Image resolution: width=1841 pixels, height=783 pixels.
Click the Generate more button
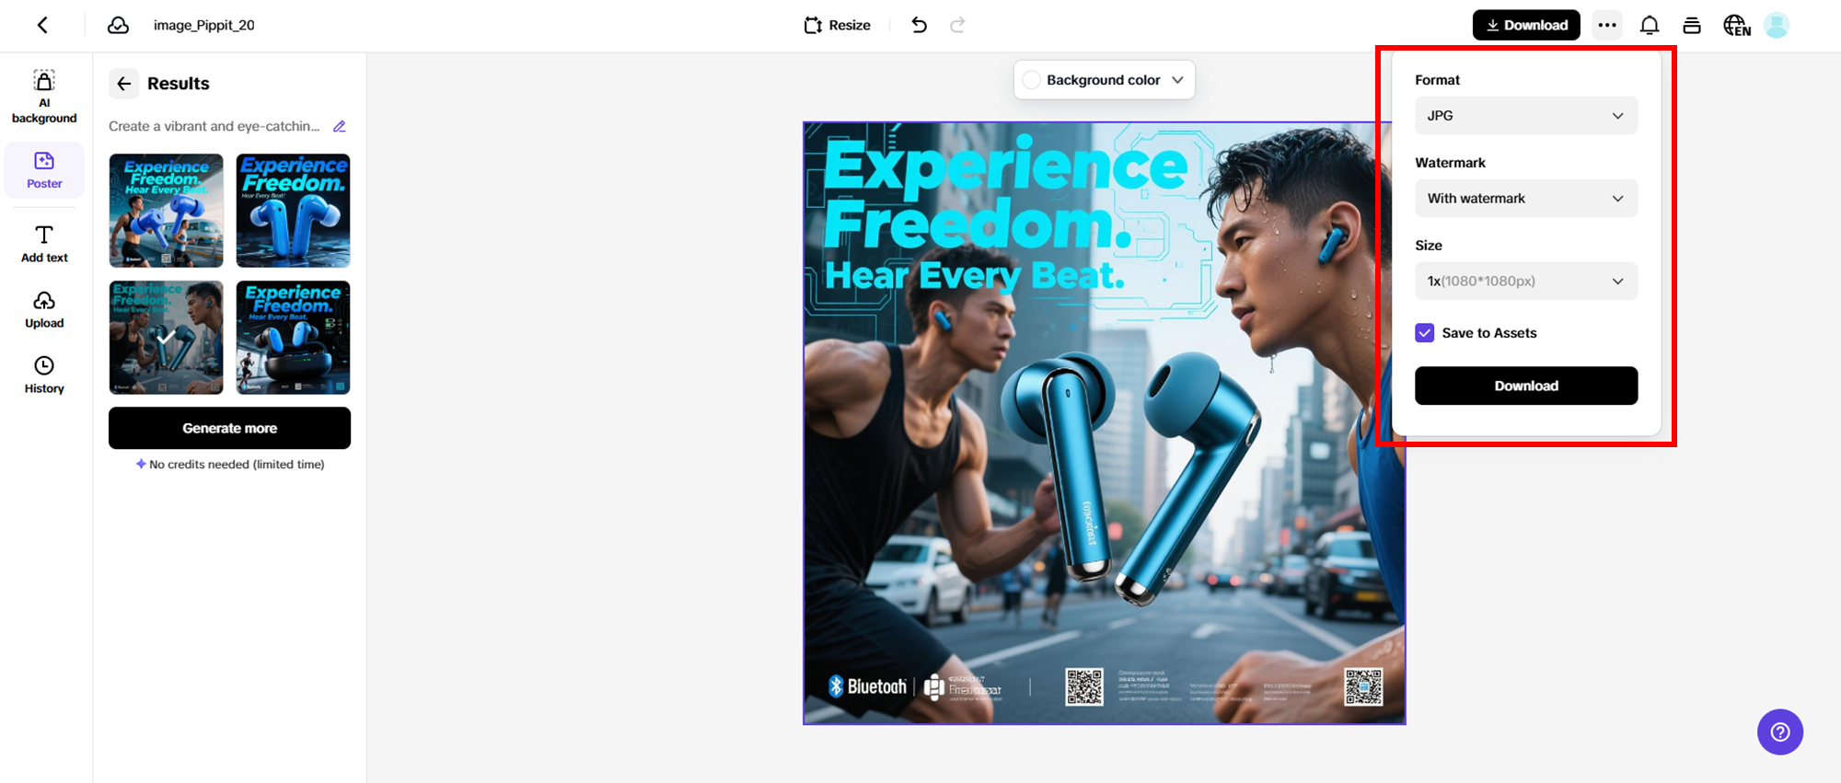tap(229, 428)
